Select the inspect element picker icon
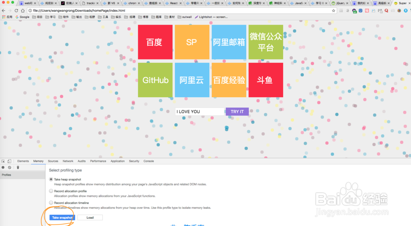 point(3,161)
